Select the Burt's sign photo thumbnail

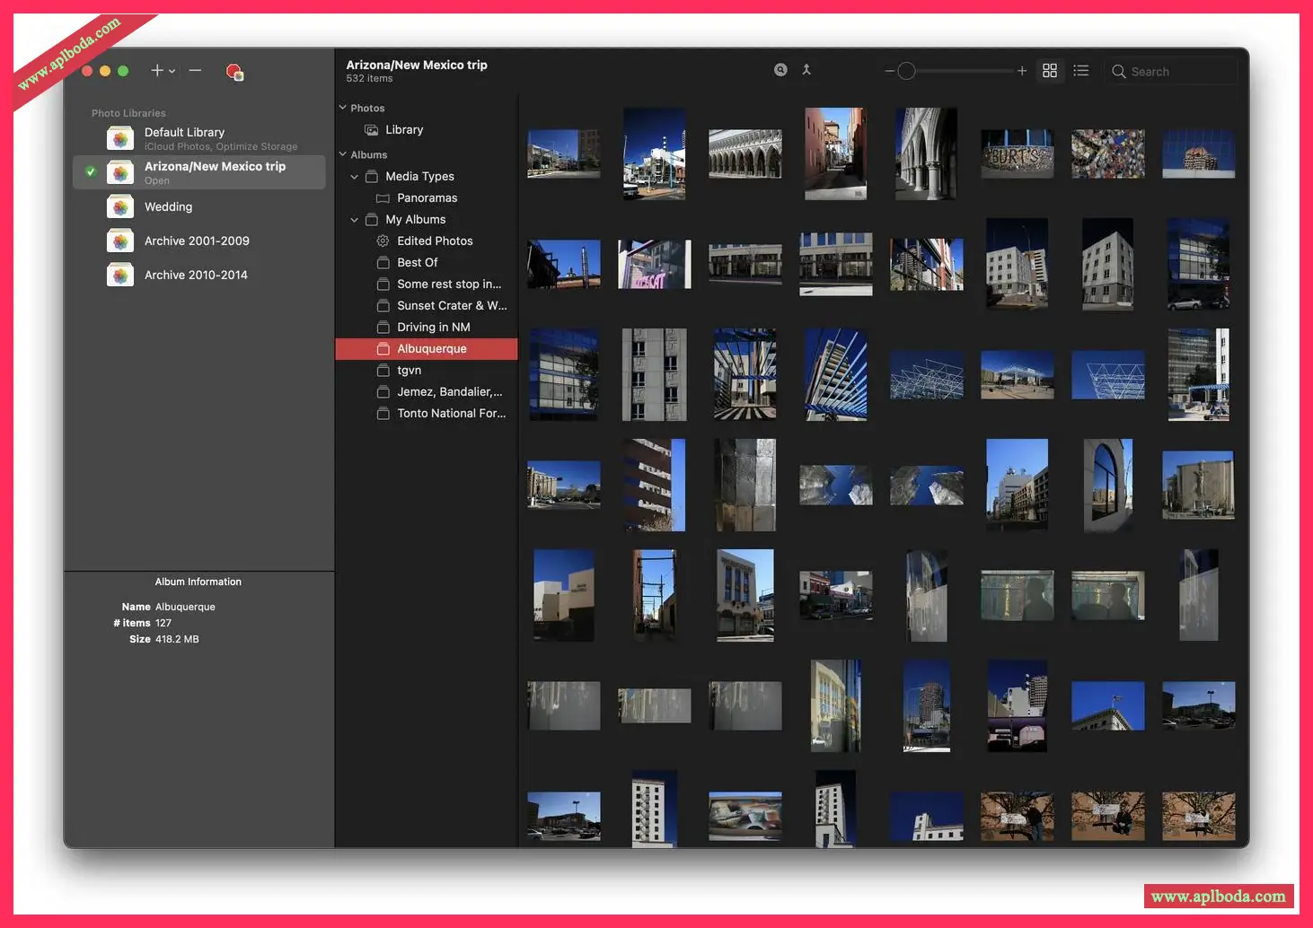pos(1017,154)
